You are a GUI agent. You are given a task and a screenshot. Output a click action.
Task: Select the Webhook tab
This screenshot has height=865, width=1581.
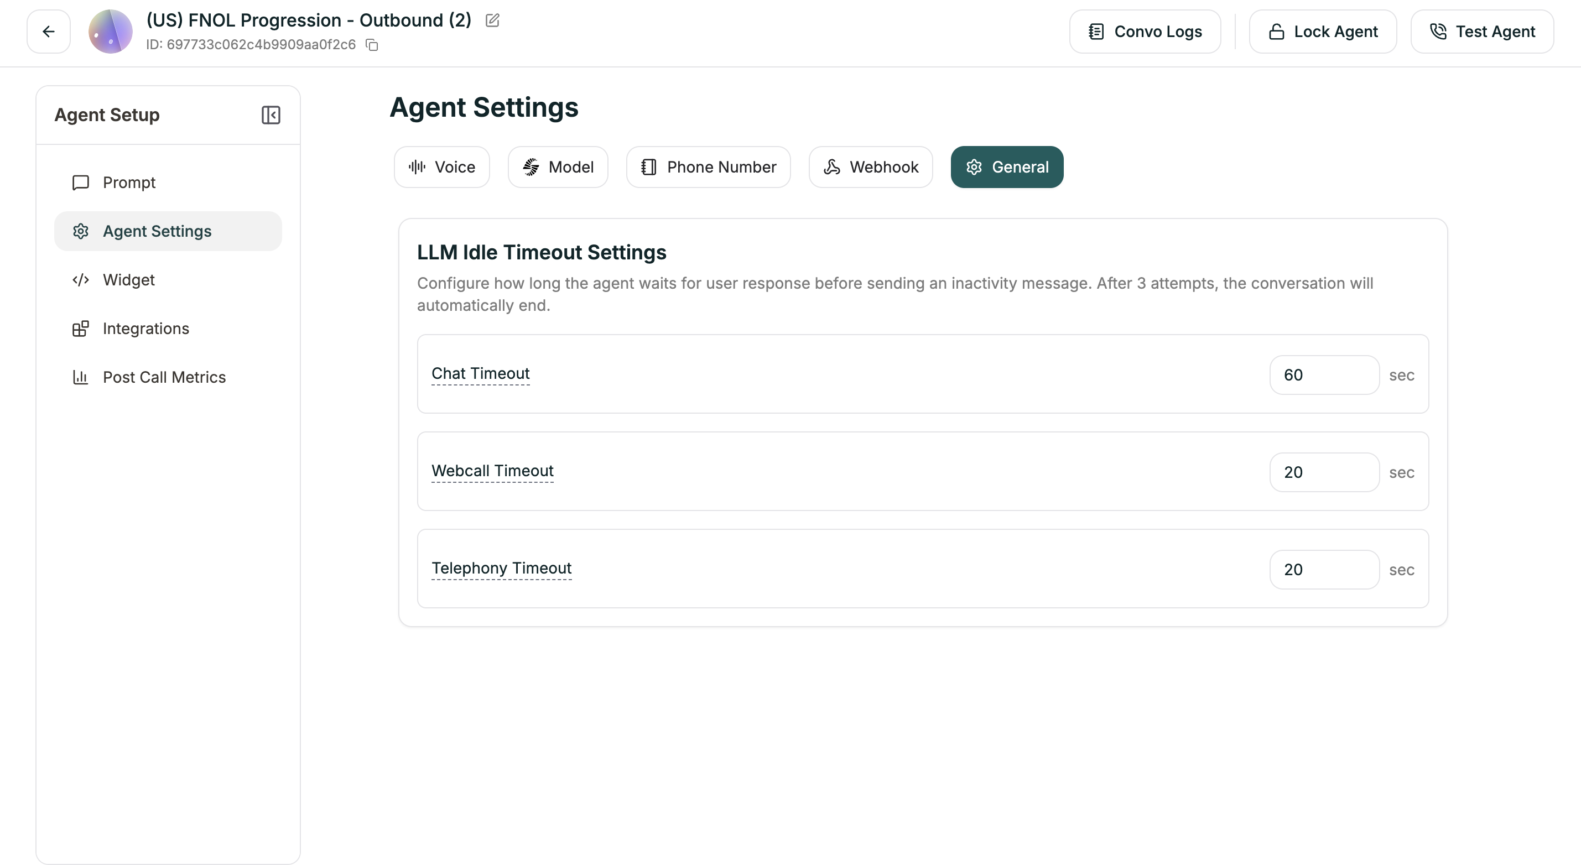click(870, 167)
